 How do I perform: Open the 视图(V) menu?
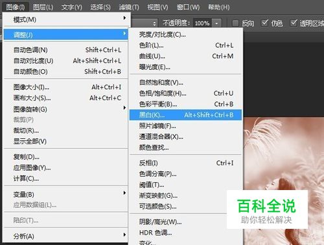point(157,7)
